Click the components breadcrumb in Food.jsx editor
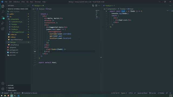This screenshot has height=97, width=173. tap(112, 9)
